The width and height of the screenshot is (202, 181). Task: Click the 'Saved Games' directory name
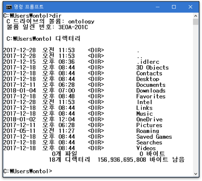(x=154, y=137)
